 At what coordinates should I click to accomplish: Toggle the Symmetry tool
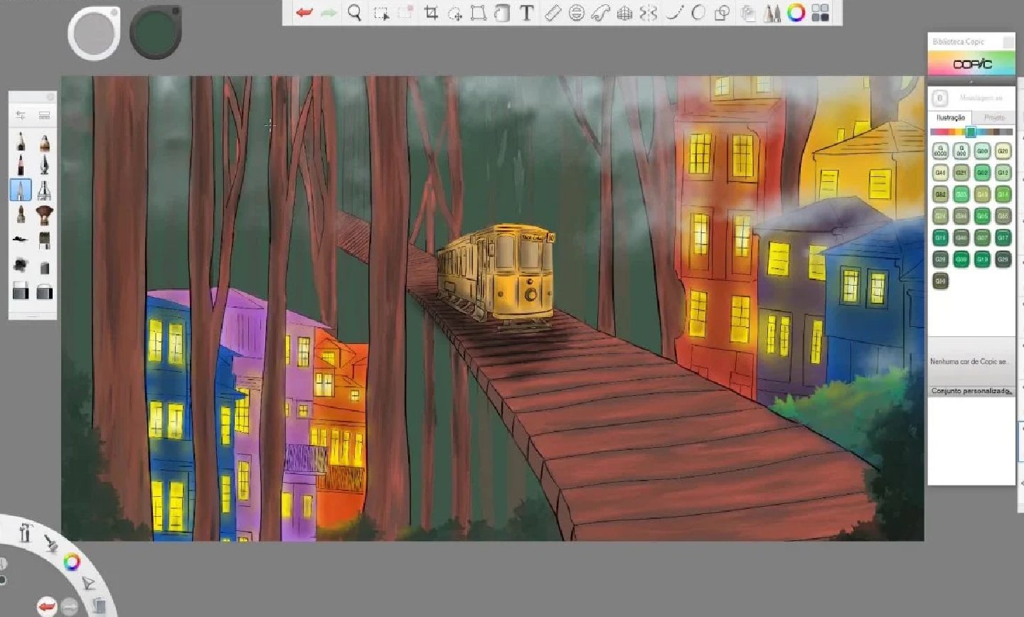(649, 13)
